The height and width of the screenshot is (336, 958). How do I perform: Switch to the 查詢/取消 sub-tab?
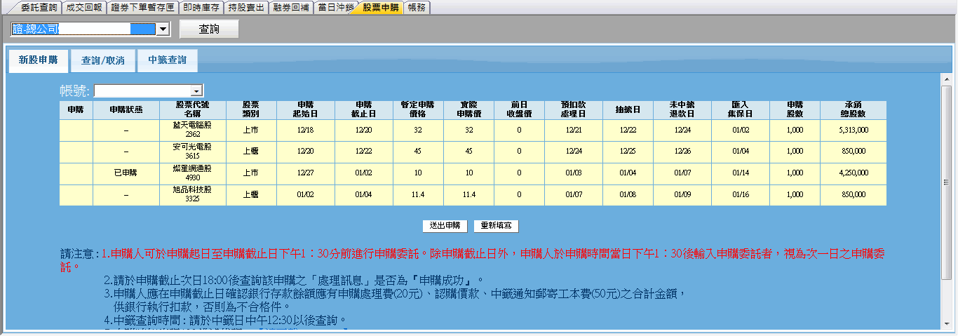[103, 61]
